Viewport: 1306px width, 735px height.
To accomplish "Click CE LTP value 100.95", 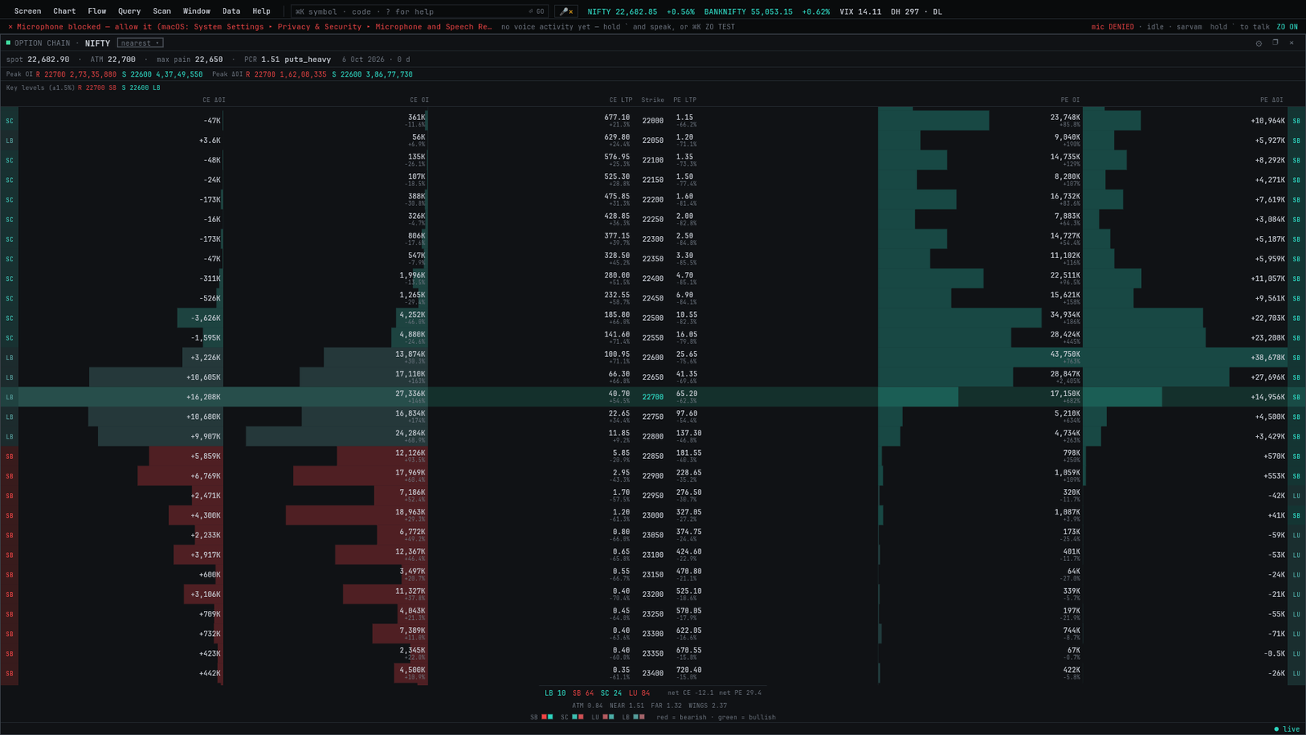I will tap(616, 354).
